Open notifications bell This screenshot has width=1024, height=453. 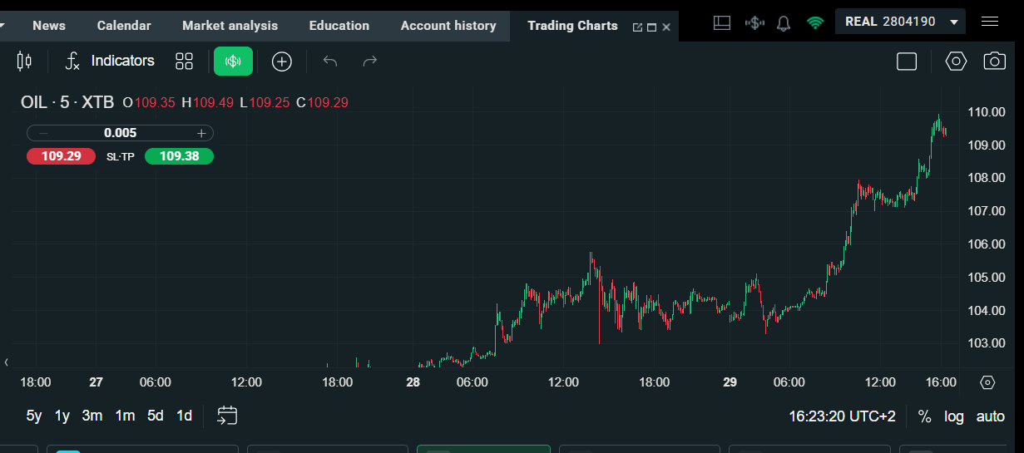click(x=783, y=22)
